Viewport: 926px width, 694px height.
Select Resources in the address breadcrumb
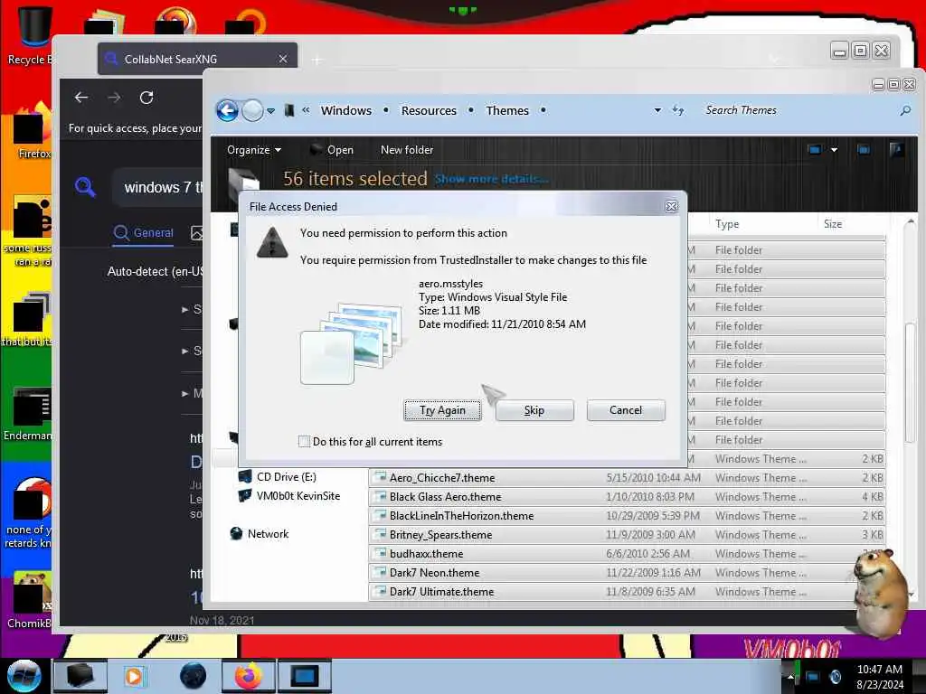429,110
